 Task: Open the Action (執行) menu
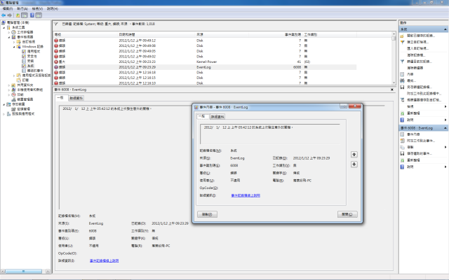pos(22,9)
